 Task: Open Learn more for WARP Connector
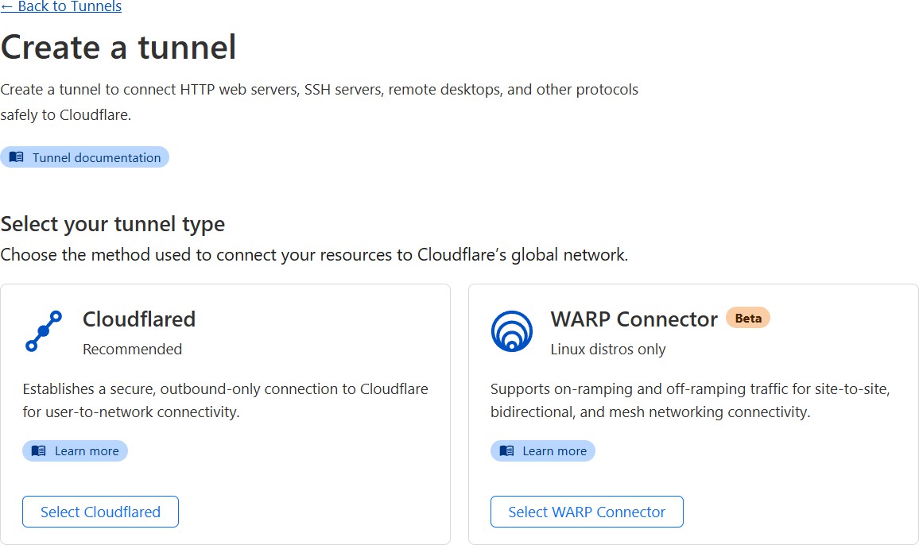tap(543, 450)
